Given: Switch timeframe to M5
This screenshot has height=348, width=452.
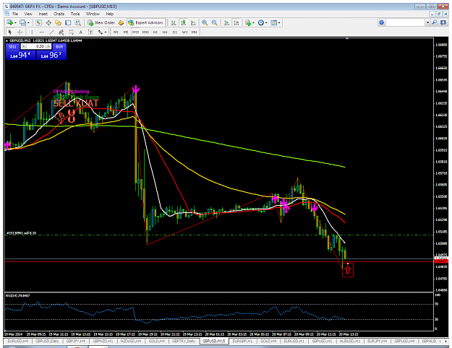Looking at the screenshot, I should tap(126, 32).
